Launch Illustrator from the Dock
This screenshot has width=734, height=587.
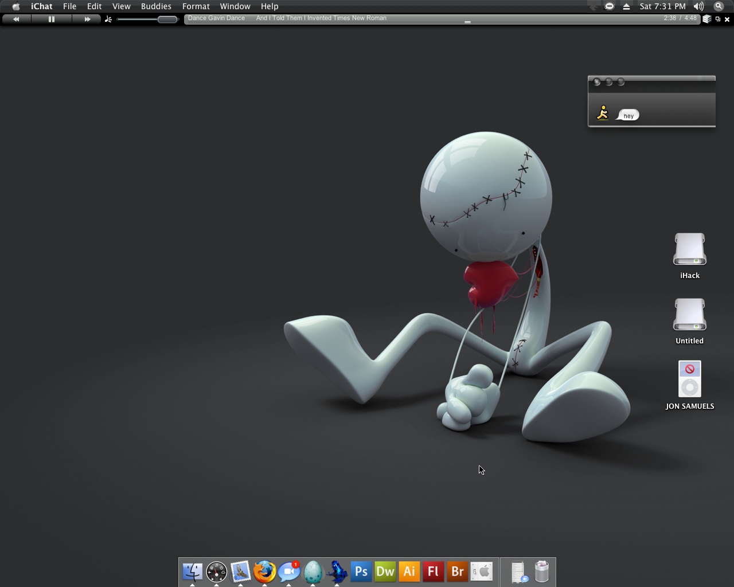(409, 572)
